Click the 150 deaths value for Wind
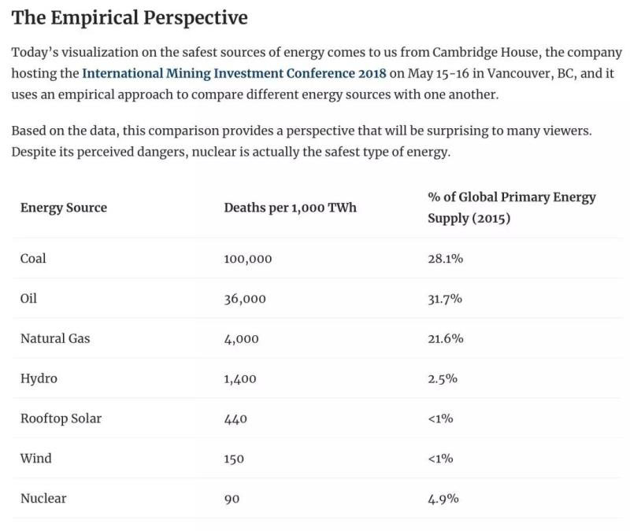This screenshot has width=630, height=531. (234, 459)
